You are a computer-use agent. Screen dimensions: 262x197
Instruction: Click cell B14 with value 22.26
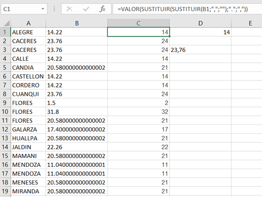point(77,147)
